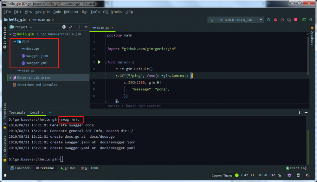This screenshot has height=182, width=317.
Task: Start debugging with the red bug icon
Action: coord(275,20)
